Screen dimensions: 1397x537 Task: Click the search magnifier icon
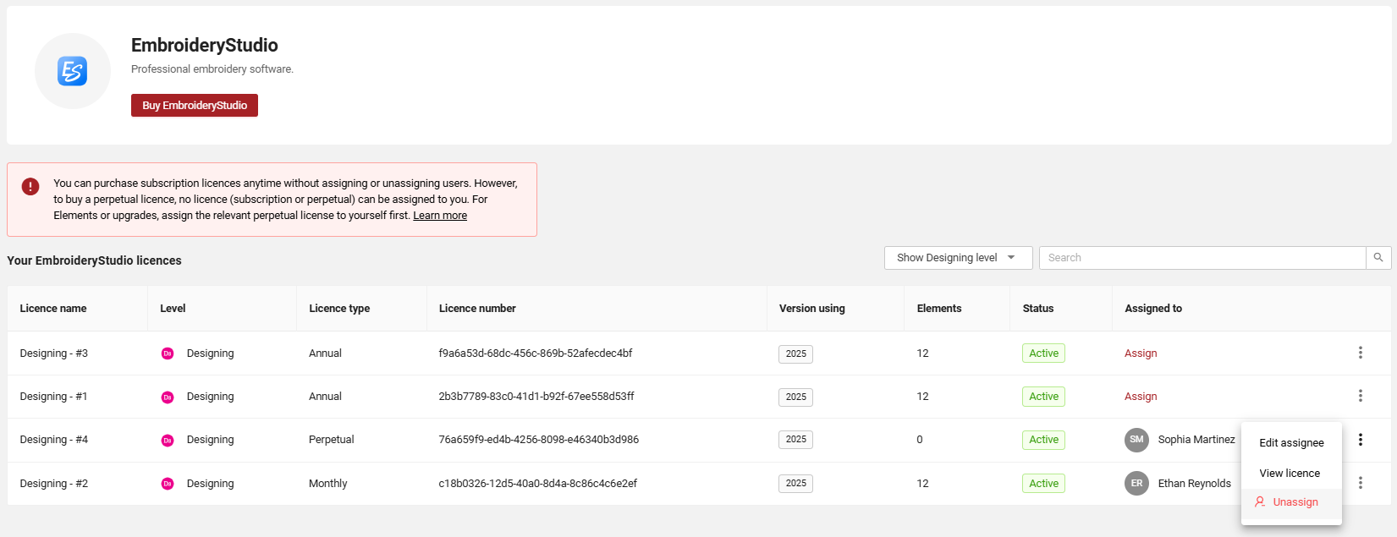pos(1378,258)
